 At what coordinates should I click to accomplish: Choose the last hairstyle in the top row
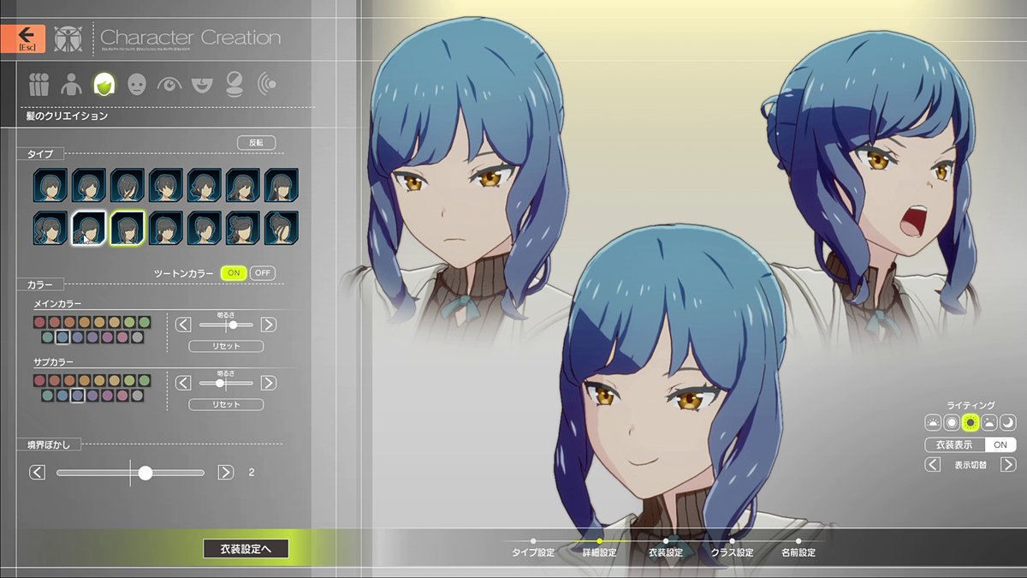(x=282, y=184)
